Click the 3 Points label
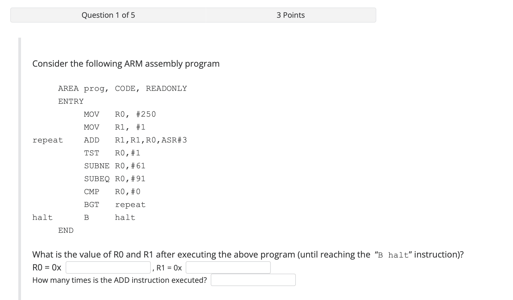Image resolution: width=513 pixels, height=300 pixels. click(x=290, y=15)
